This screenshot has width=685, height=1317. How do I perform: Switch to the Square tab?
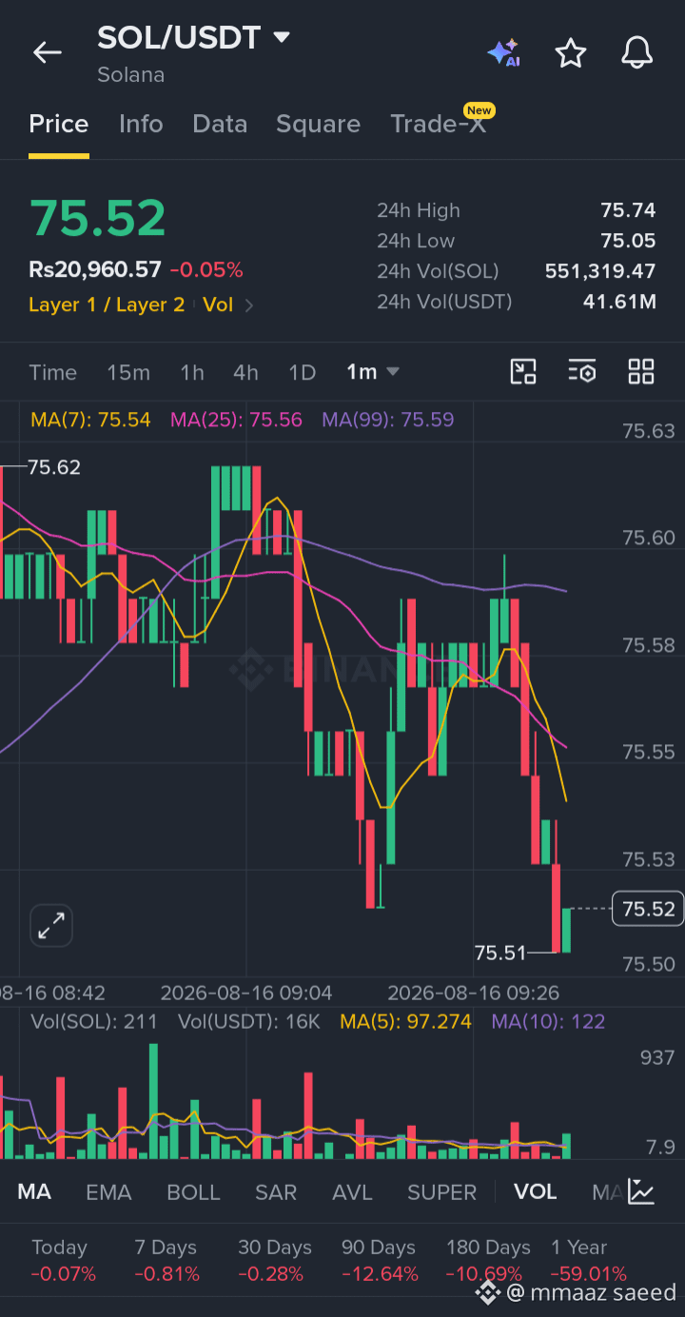(x=318, y=124)
